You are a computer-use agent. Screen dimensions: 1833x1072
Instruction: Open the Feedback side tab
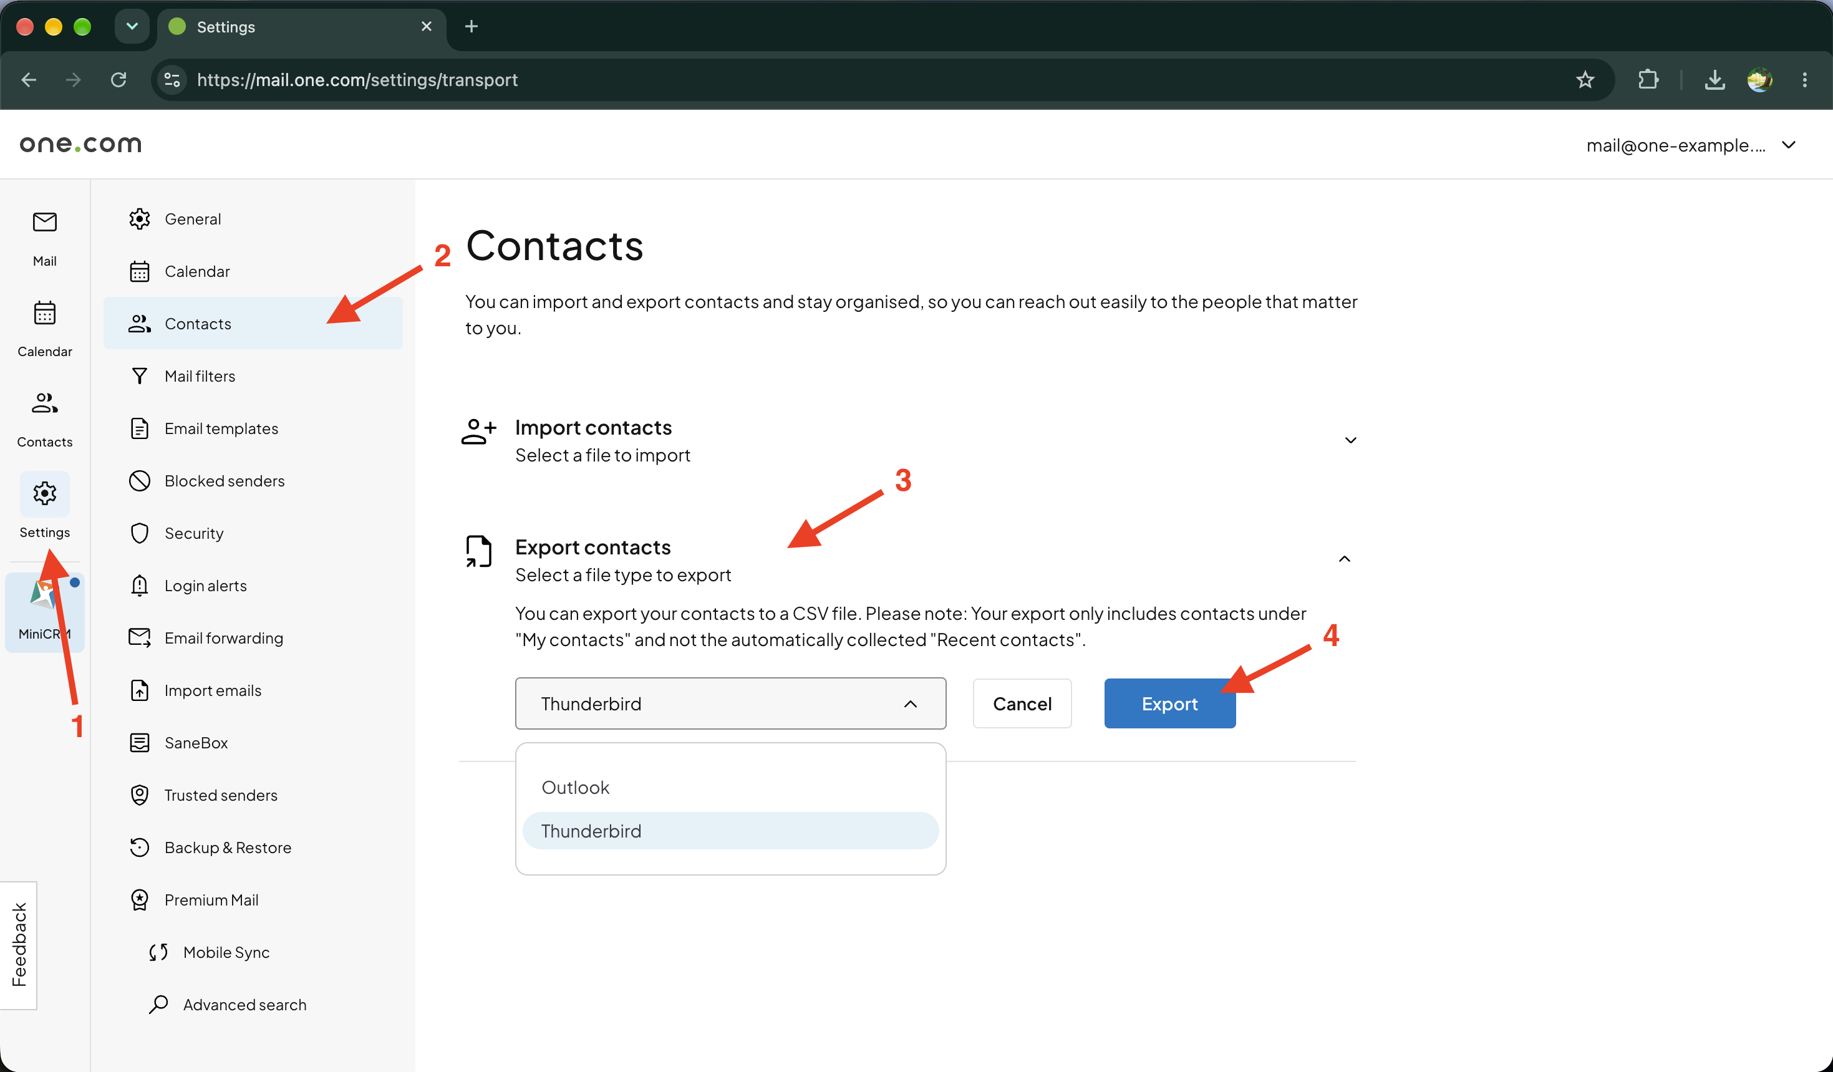point(18,945)
